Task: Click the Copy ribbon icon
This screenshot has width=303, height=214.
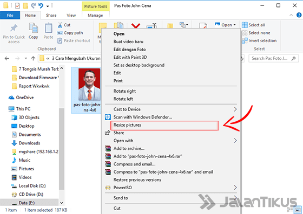Action: coord(33,28)
